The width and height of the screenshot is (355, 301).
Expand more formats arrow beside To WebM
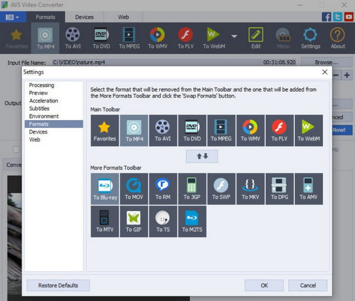click(234, 36)
